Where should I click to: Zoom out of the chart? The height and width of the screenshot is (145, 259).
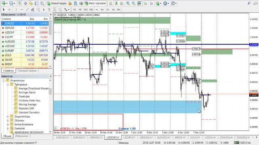pos(134,3)
